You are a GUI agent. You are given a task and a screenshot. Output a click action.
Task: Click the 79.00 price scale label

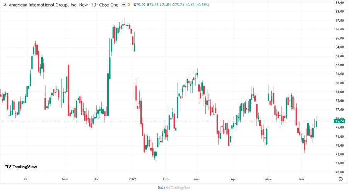pos(339,92)
